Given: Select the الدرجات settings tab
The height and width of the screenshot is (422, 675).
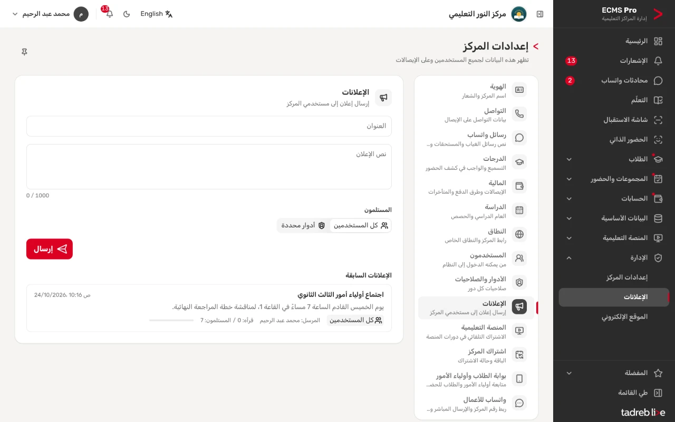Looking at the screenshot, I should pos(476,163).
